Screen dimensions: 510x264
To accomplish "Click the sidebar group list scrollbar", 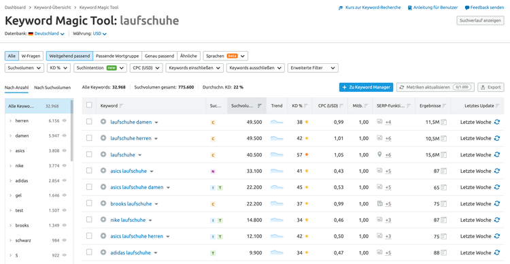I will click(x=72, y=130).
